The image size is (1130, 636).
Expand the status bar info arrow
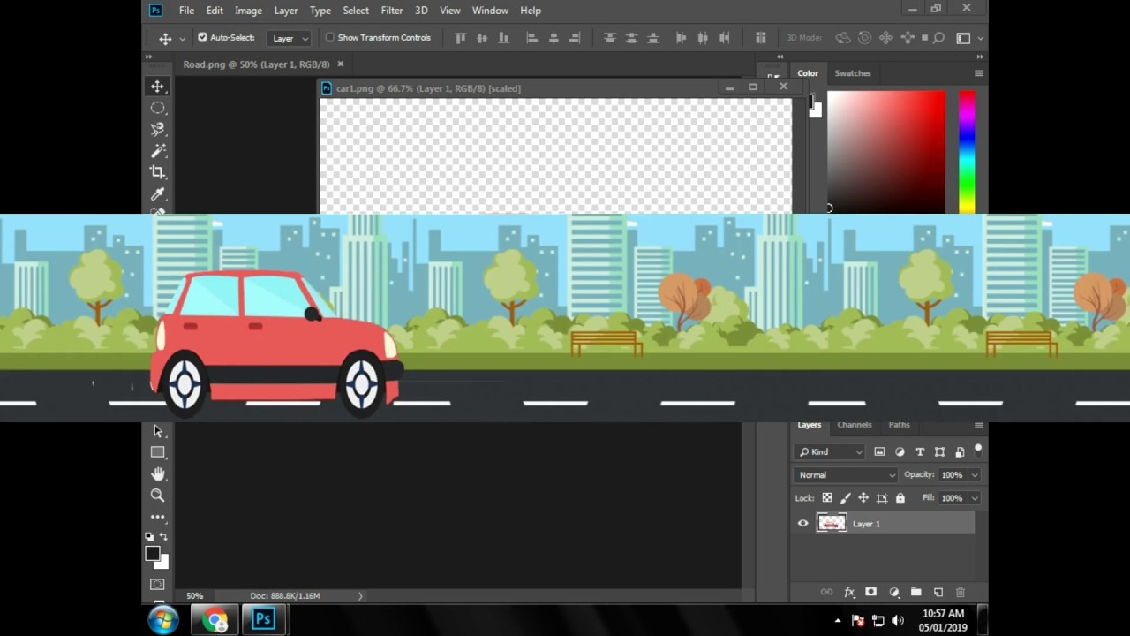(360, 596)
